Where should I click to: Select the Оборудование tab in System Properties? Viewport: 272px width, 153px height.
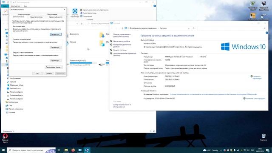52,14
